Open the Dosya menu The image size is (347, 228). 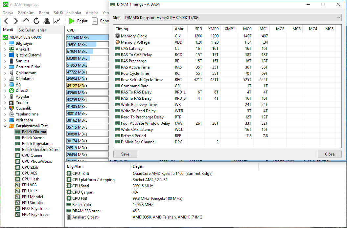point(8,13)
